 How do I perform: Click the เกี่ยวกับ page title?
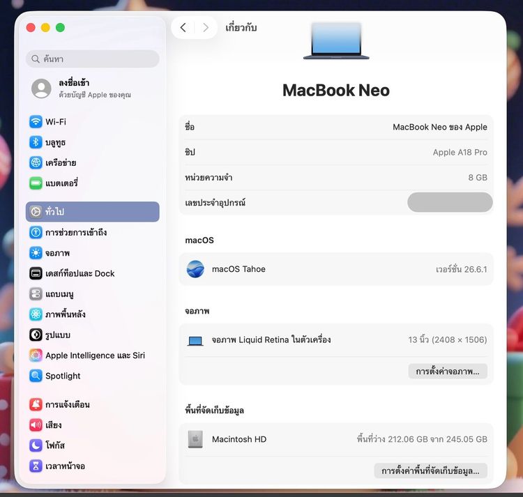tap(241, 27)
